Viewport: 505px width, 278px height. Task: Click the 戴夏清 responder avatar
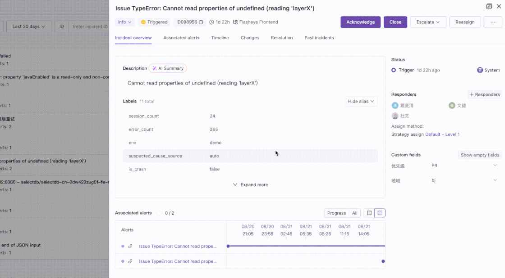tap(395, 105)
